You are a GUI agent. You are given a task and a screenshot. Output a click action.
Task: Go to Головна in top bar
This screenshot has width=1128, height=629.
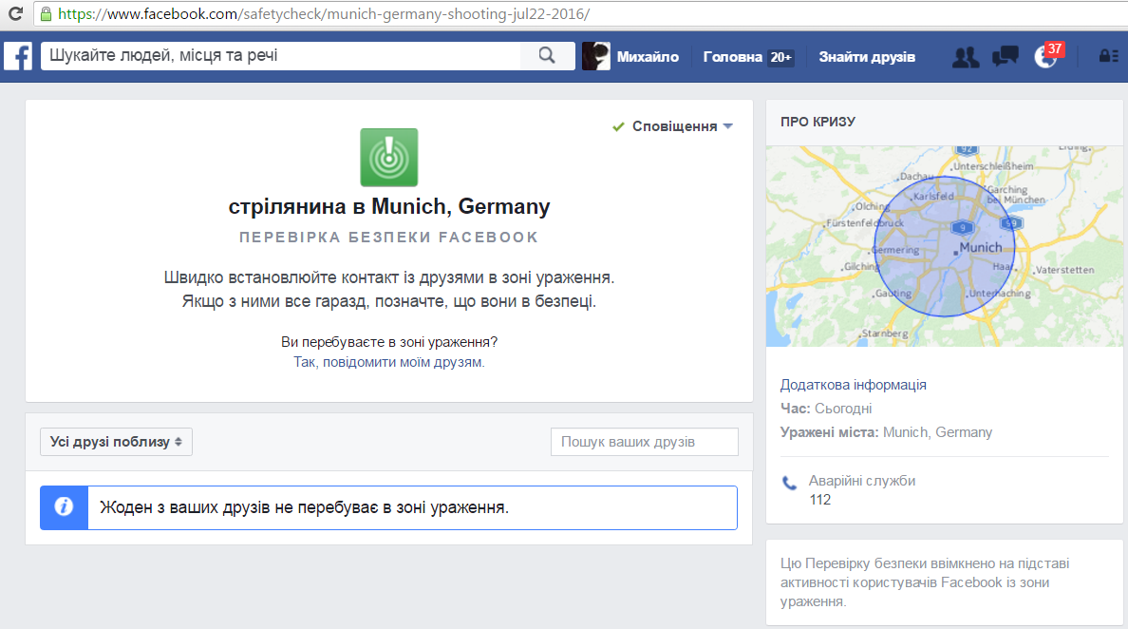point(732,57)
